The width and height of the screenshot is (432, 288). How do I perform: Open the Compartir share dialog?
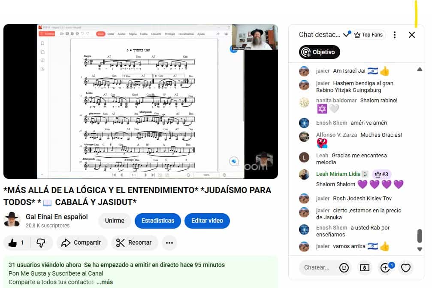(x=81, y=243)
